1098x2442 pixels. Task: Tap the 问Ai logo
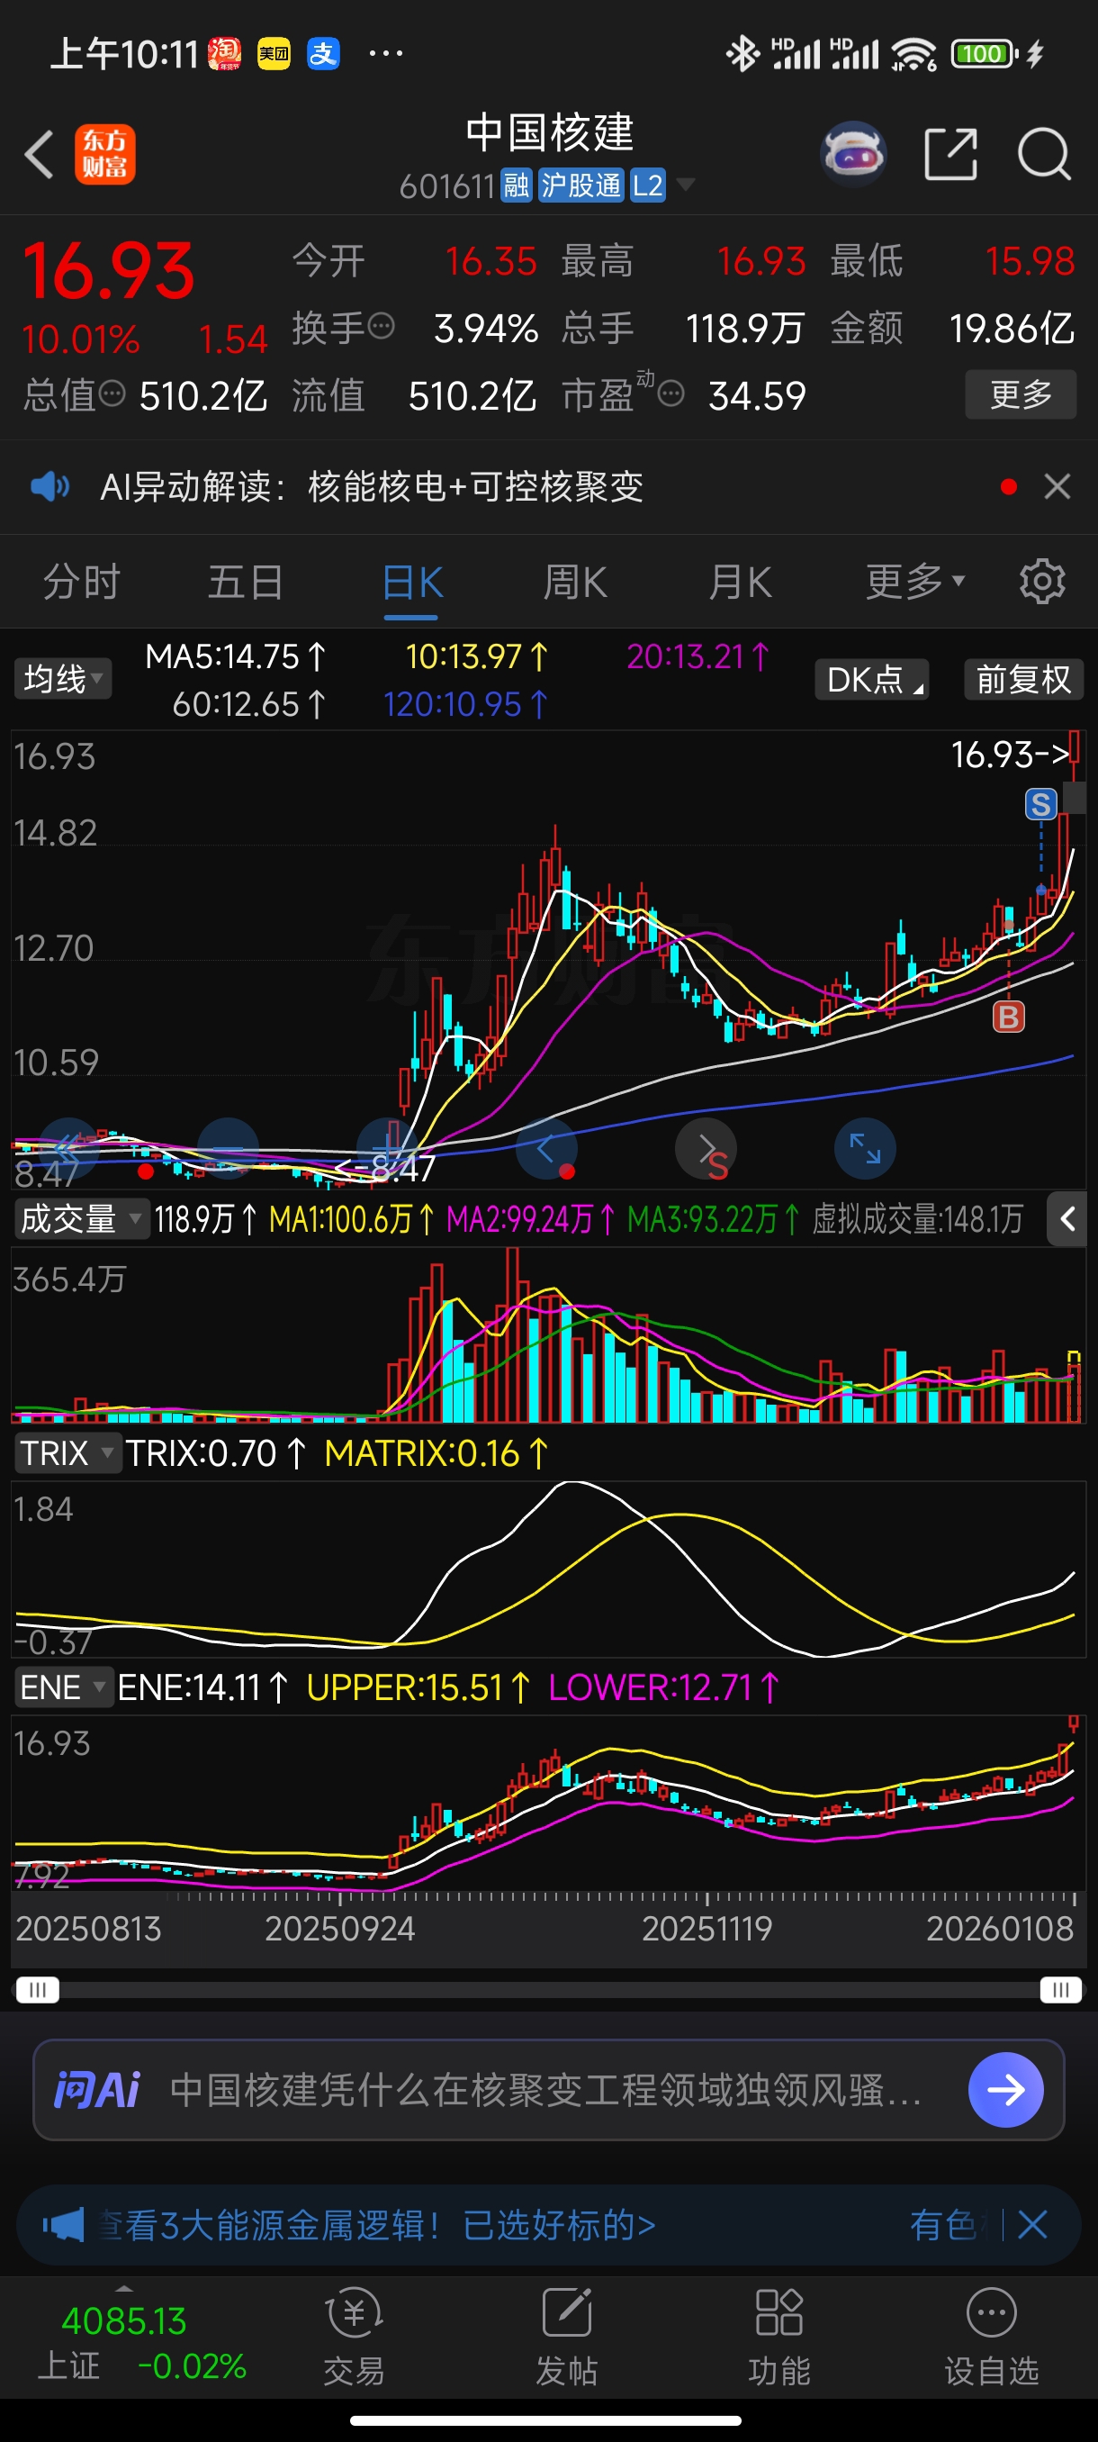(97, 2089)
